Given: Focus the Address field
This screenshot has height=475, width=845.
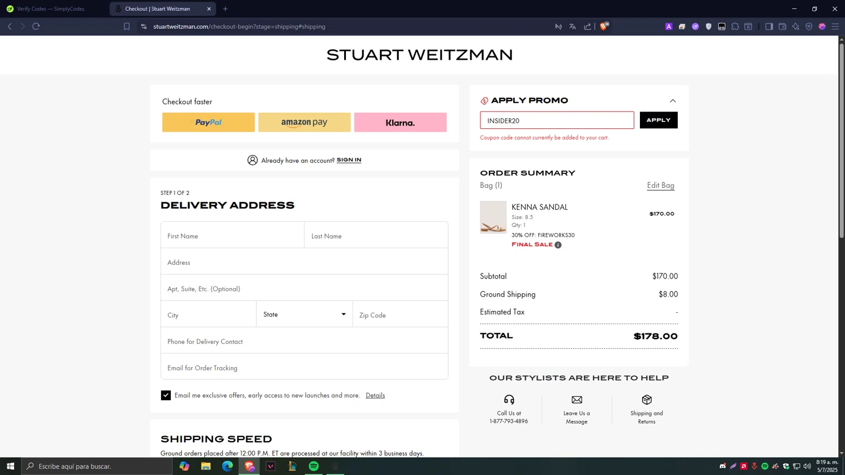Looking at the screenshot, I should 304,262.
